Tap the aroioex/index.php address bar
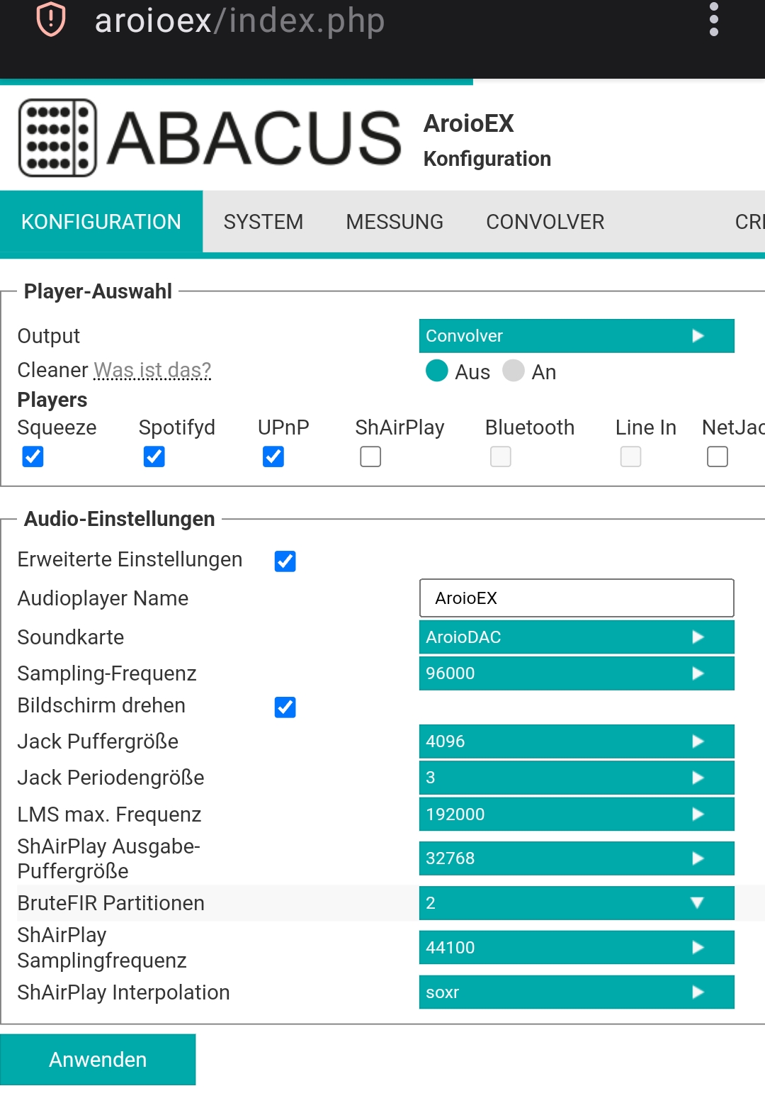Image resolution: width=765 pixels, height=1103 pixels. click(x=239, y=20)
